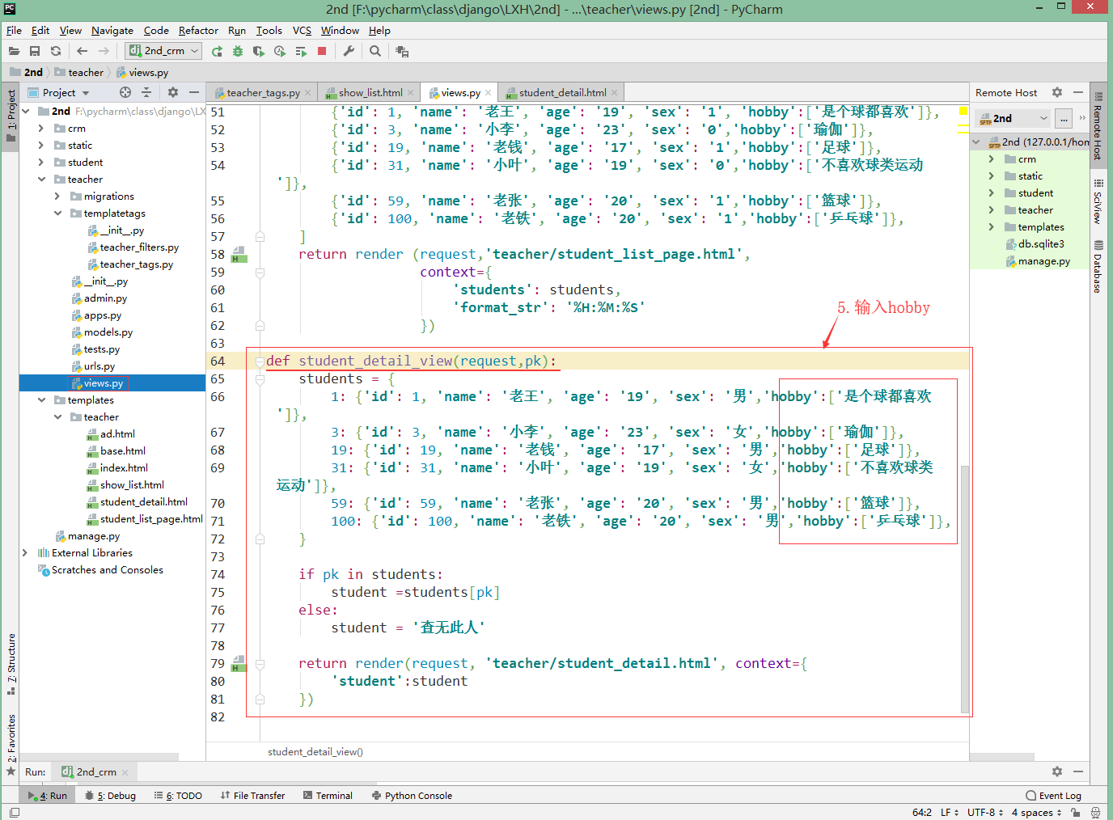Open the Event Log button
This screenshot has height=820, width=1113.
tap(1053, 796)
